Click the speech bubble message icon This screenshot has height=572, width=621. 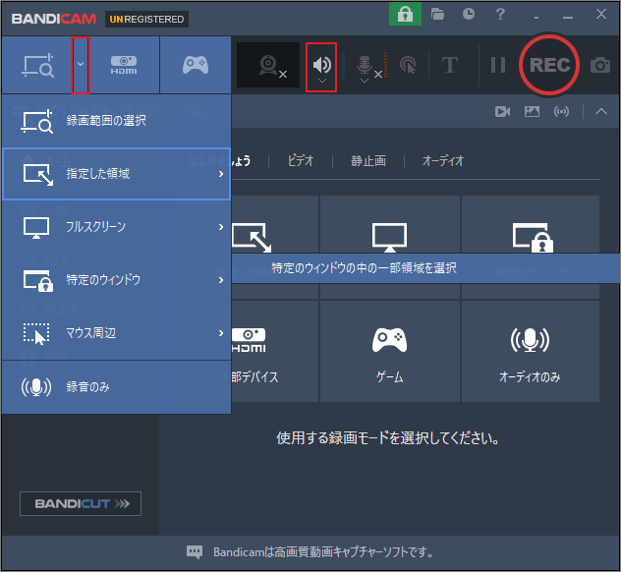click(x=195, y=551)
